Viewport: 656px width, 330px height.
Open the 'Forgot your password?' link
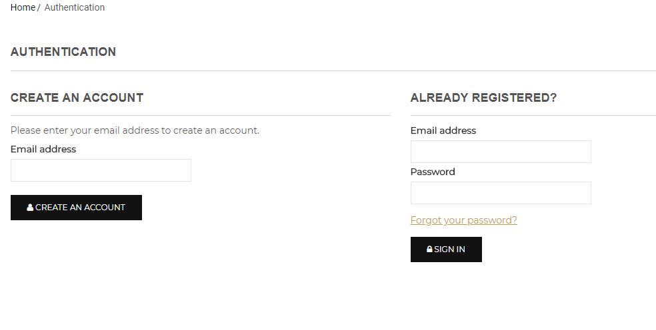pyautogui.click(x=463, y=220)
